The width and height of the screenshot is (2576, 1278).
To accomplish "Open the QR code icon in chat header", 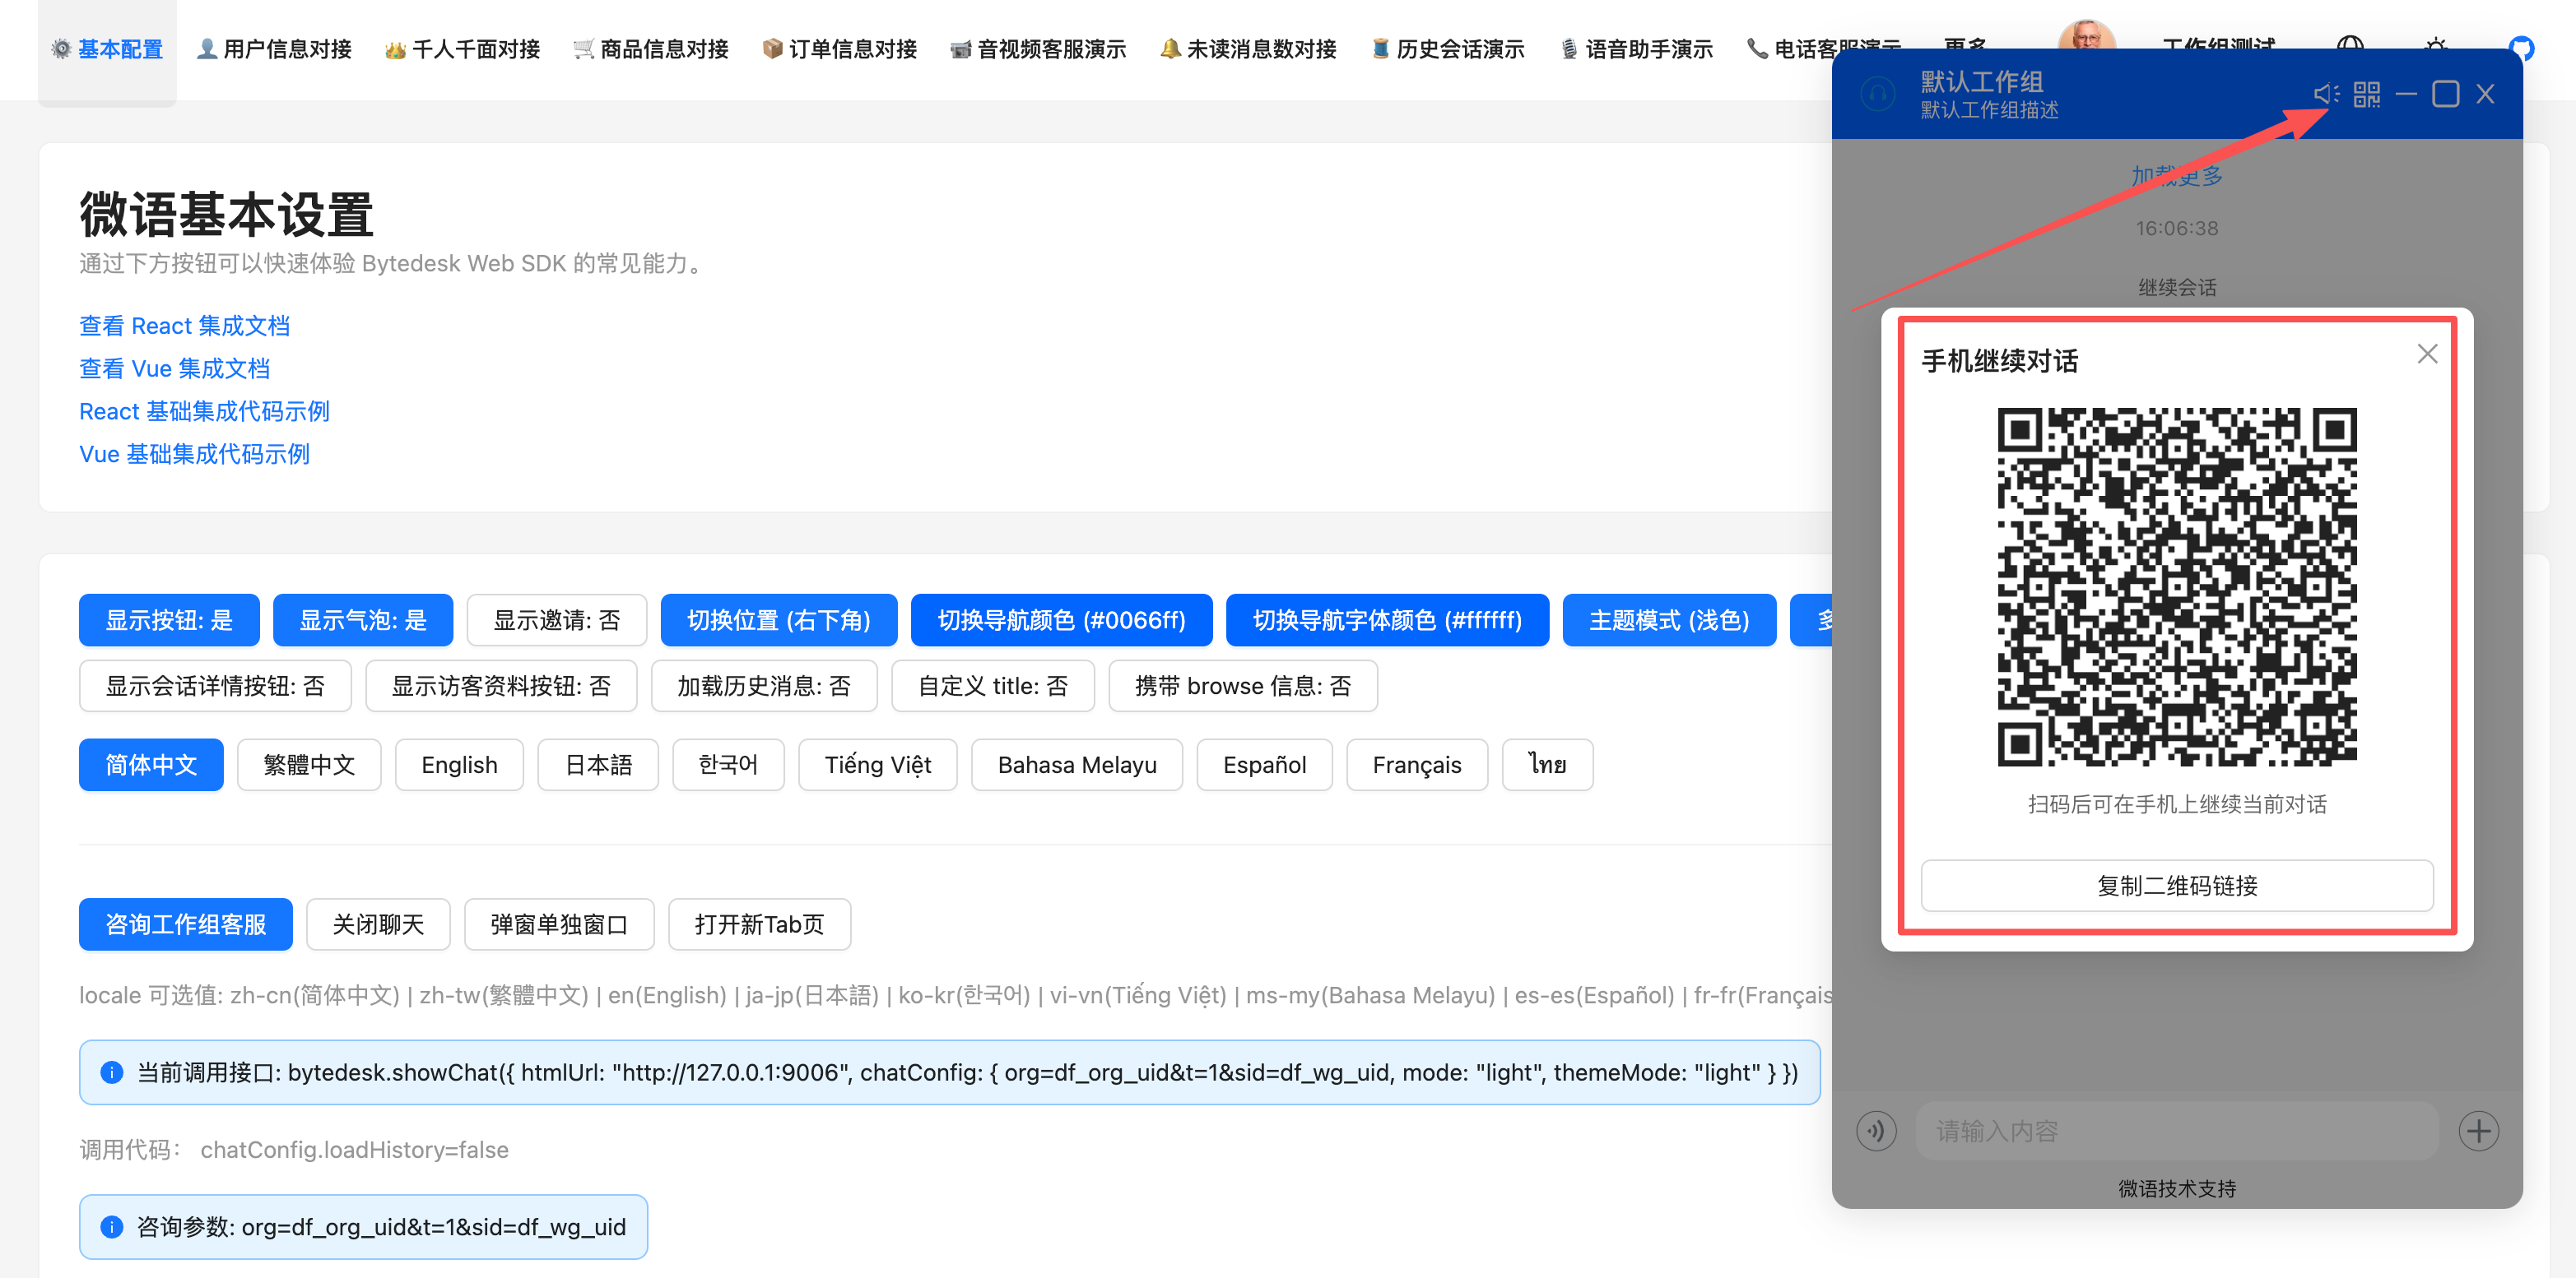I will pyautogui.click(x=2367, y=94).
